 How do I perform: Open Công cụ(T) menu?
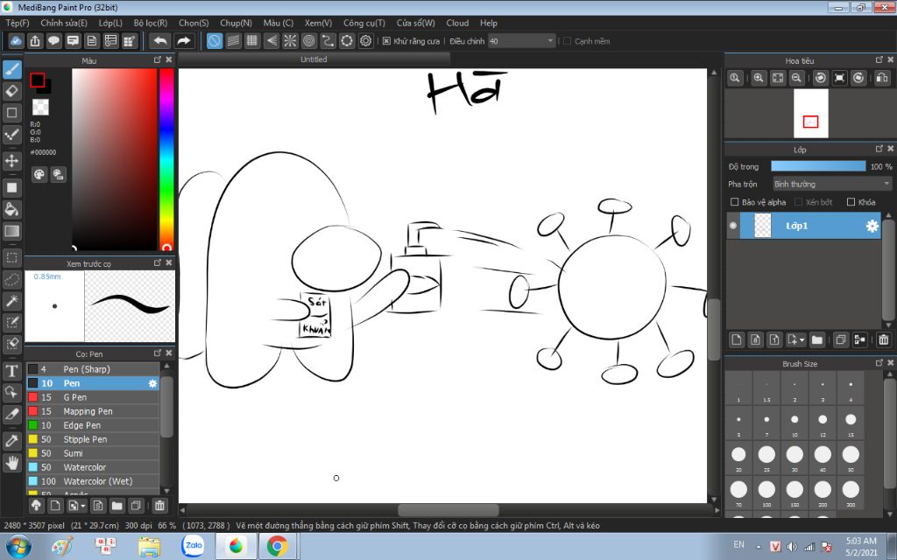(364, 23)
